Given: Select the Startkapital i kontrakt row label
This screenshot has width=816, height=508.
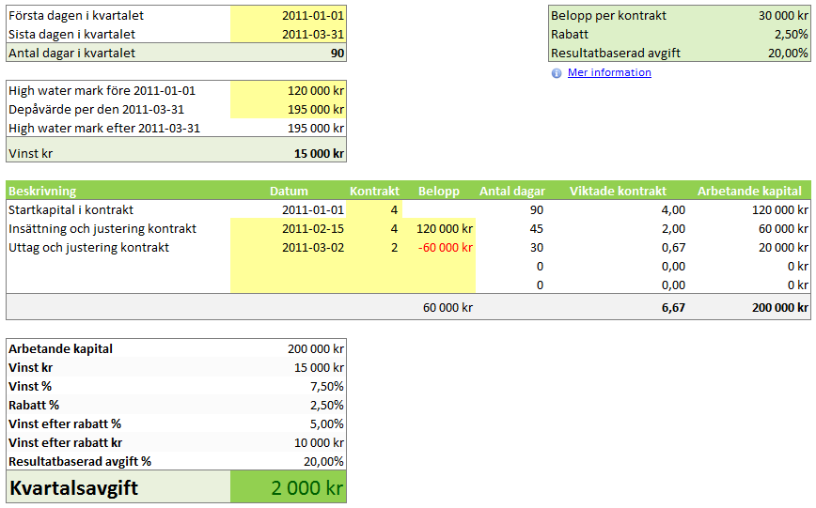Looking at the screenshot, I should click(71, 209).
